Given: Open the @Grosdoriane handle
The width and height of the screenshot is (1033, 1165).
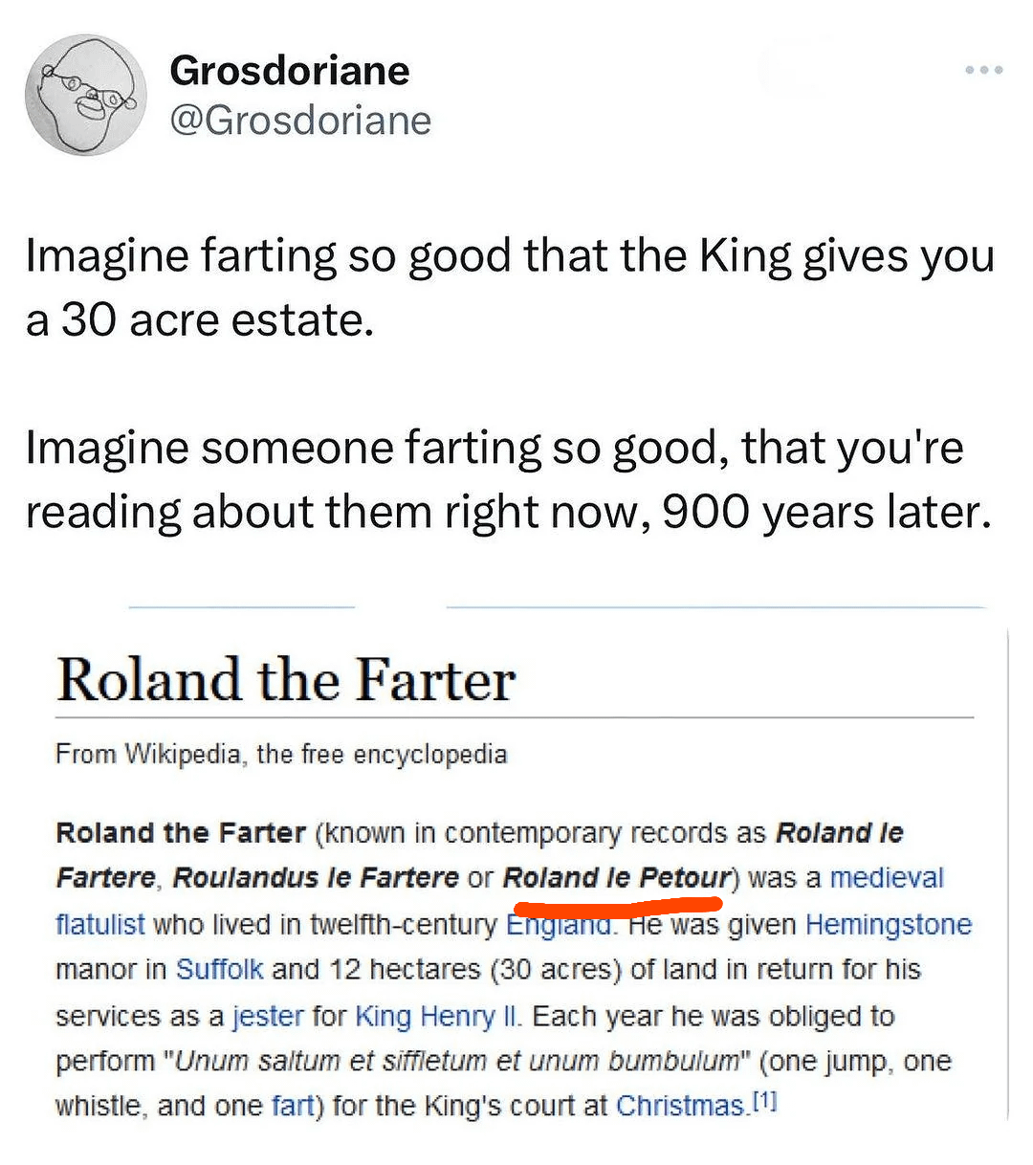Looking at the screenshot, I should point(300,121).
